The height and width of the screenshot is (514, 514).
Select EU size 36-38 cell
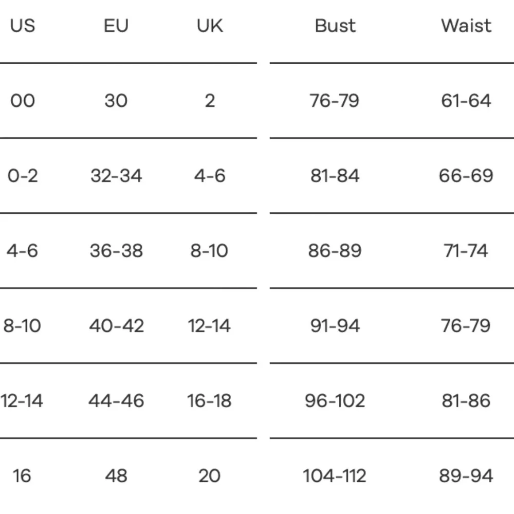pos(116,251)
